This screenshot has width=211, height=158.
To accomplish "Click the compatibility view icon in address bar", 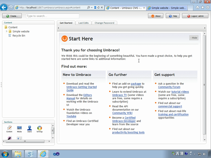I will coord(95,7).
